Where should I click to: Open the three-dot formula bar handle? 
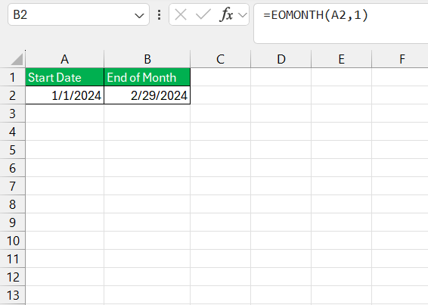click(x=159, y=15)
